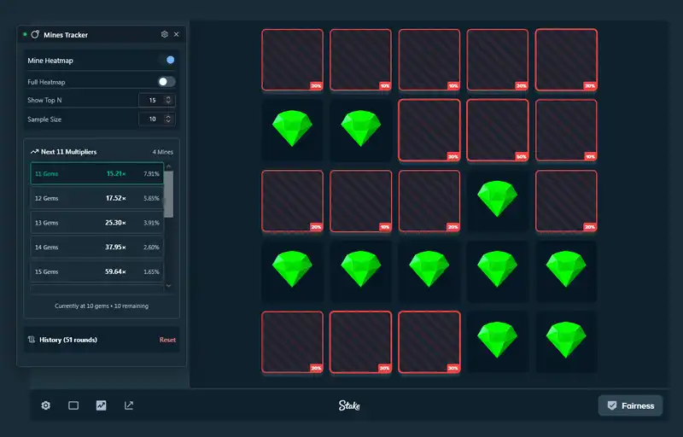Decrease Show Top N value
This screenshot has width=683, height=437.
[x=168, y=102]
